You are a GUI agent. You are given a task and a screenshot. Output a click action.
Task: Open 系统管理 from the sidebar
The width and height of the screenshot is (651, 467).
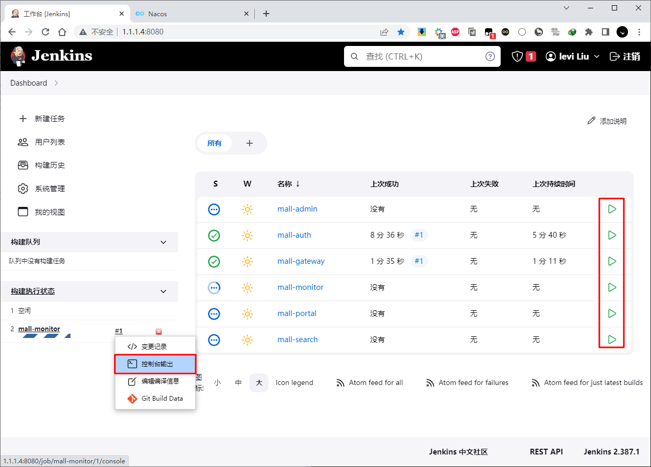[50, 189]
